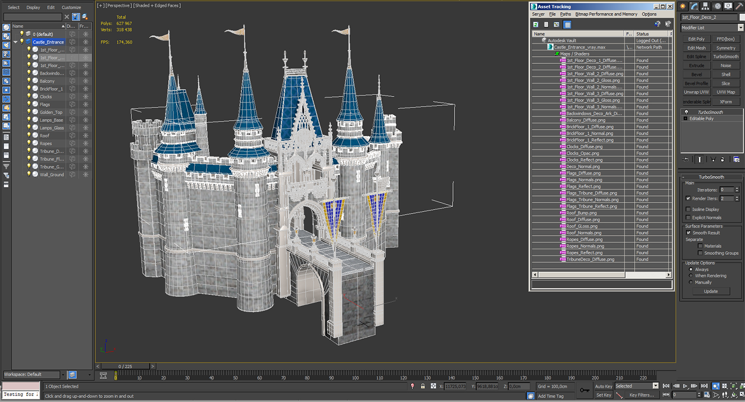Click the large Set Keys key icon
This screenshot has width=745, height=402.
click(584, 390)
